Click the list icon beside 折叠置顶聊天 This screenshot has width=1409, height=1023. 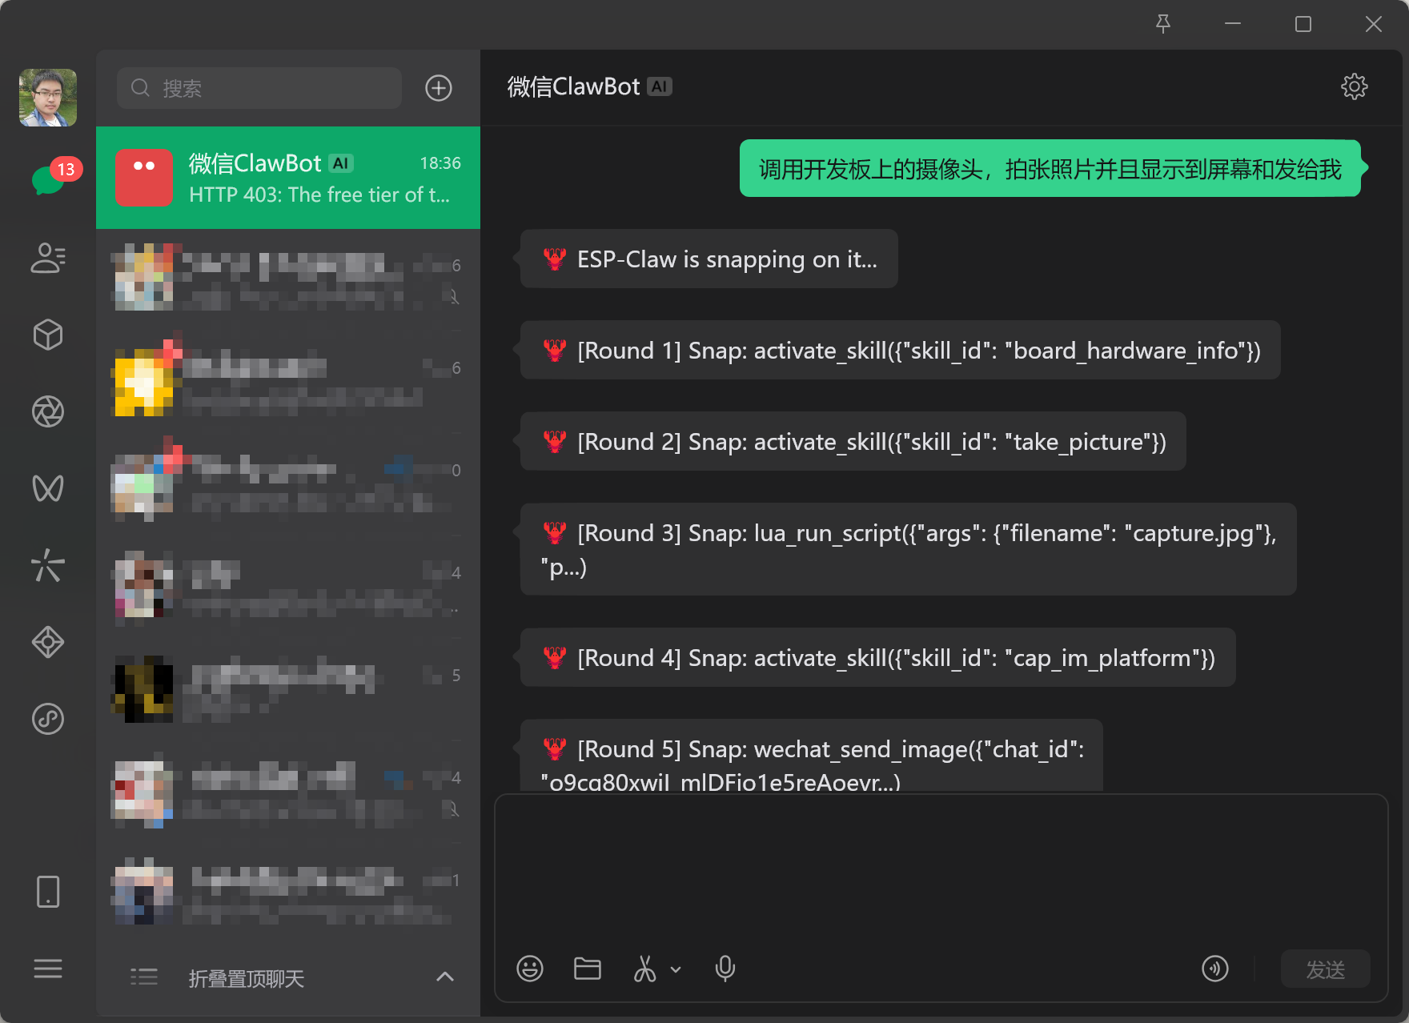[144, 977]
